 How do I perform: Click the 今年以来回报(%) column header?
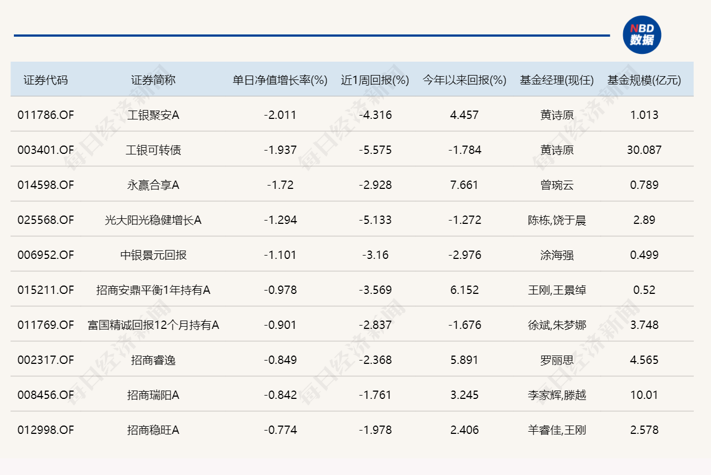click(x=464, y=80)
